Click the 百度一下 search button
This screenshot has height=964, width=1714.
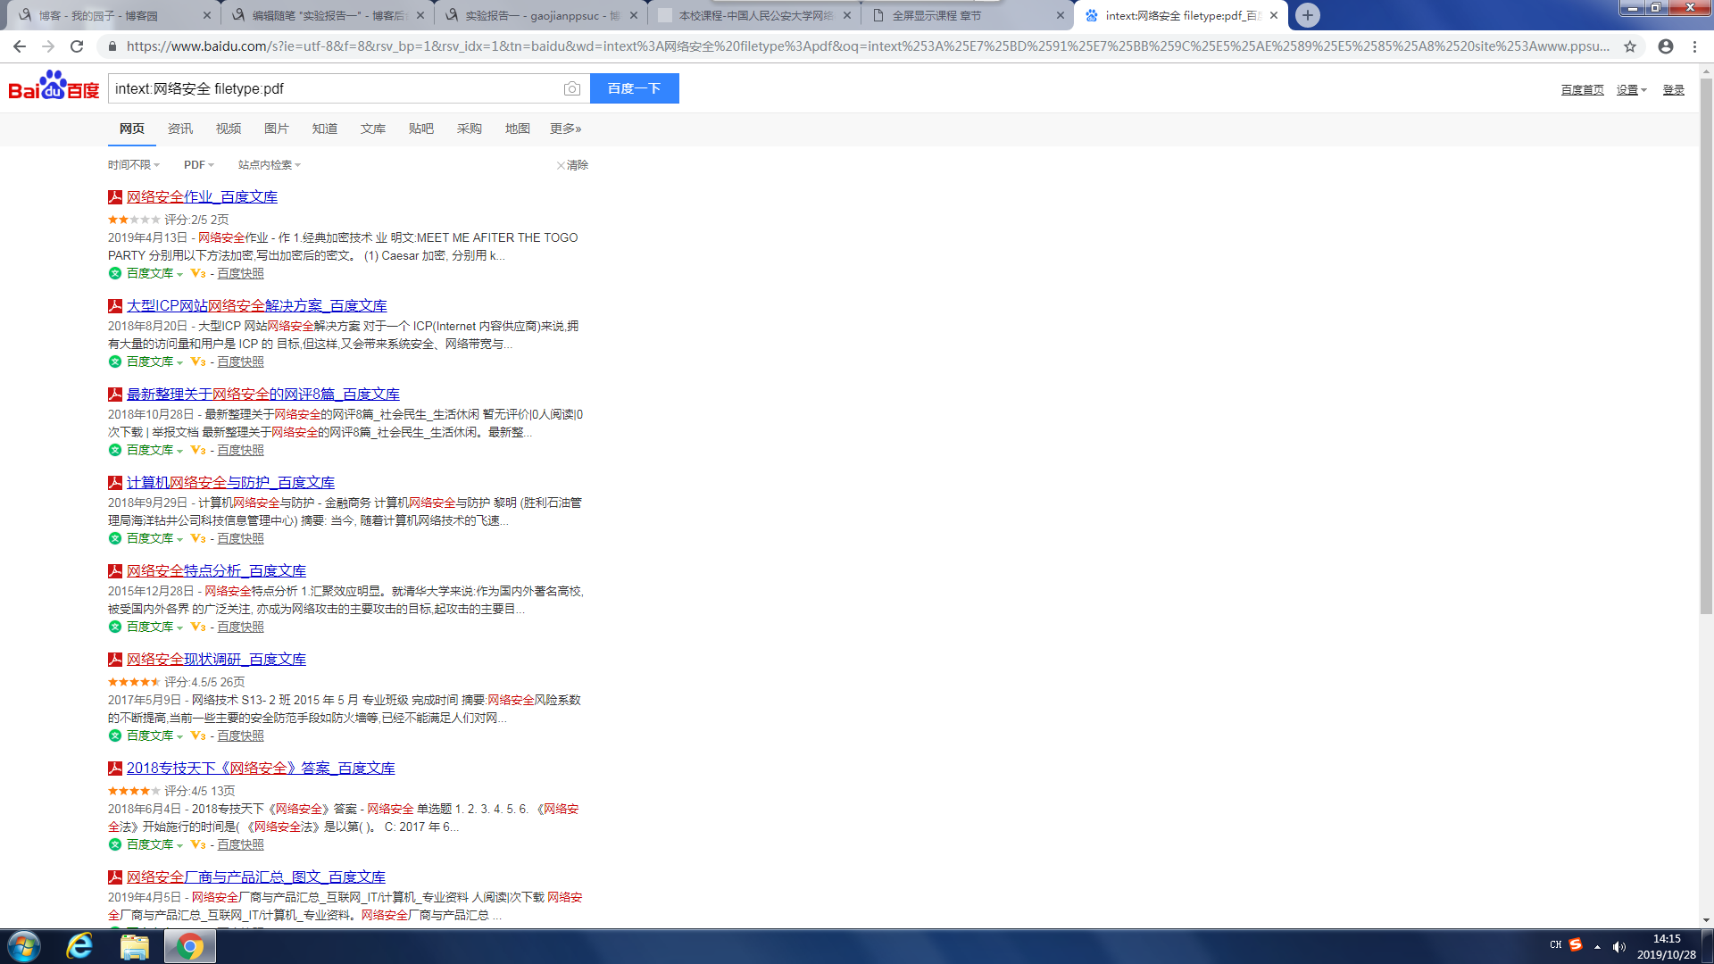[x=634, y=88]
